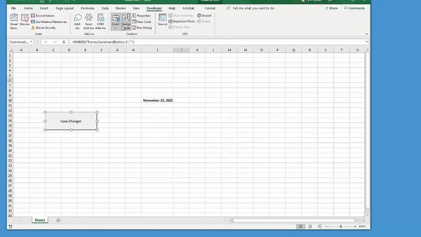The height and width of the screenshot is (237, 421).
Task: Switch to Normal view in the status bar
Action: pyautogui.click(x=301, y=226)
